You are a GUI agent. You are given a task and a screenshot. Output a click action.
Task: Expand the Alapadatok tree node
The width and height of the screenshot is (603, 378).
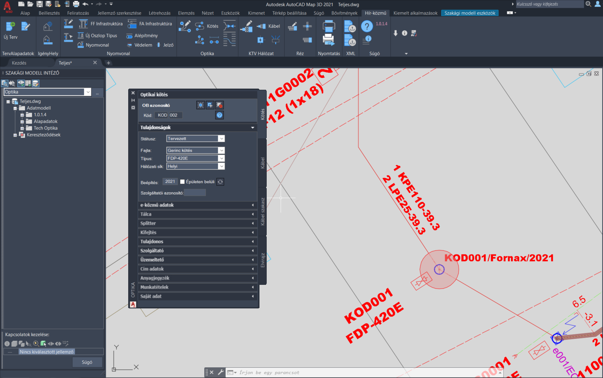pyautogui.click(x=22, y=122)
